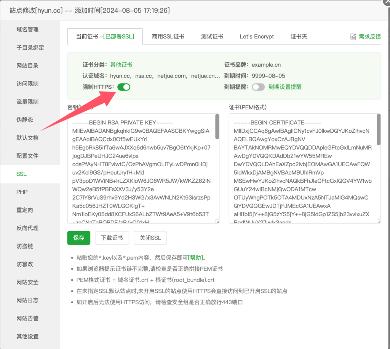
Task: Click the certificate textarea resize handle
Action: 379,222
